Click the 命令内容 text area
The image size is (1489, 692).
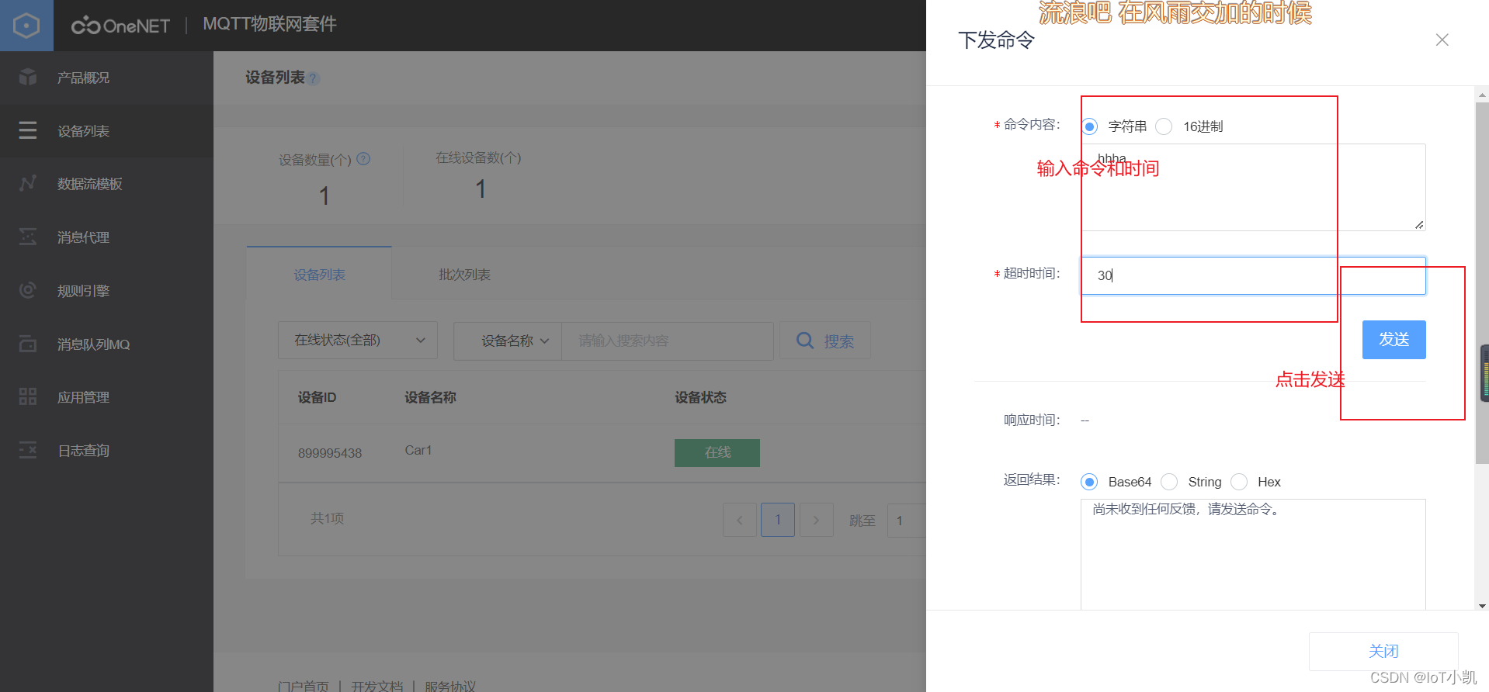(1253, 187)
